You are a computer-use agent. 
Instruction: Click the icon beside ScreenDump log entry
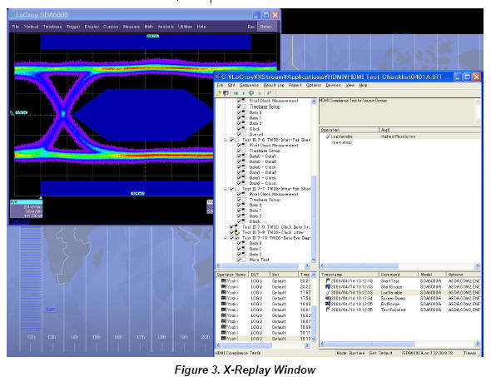tap(328, 298)
